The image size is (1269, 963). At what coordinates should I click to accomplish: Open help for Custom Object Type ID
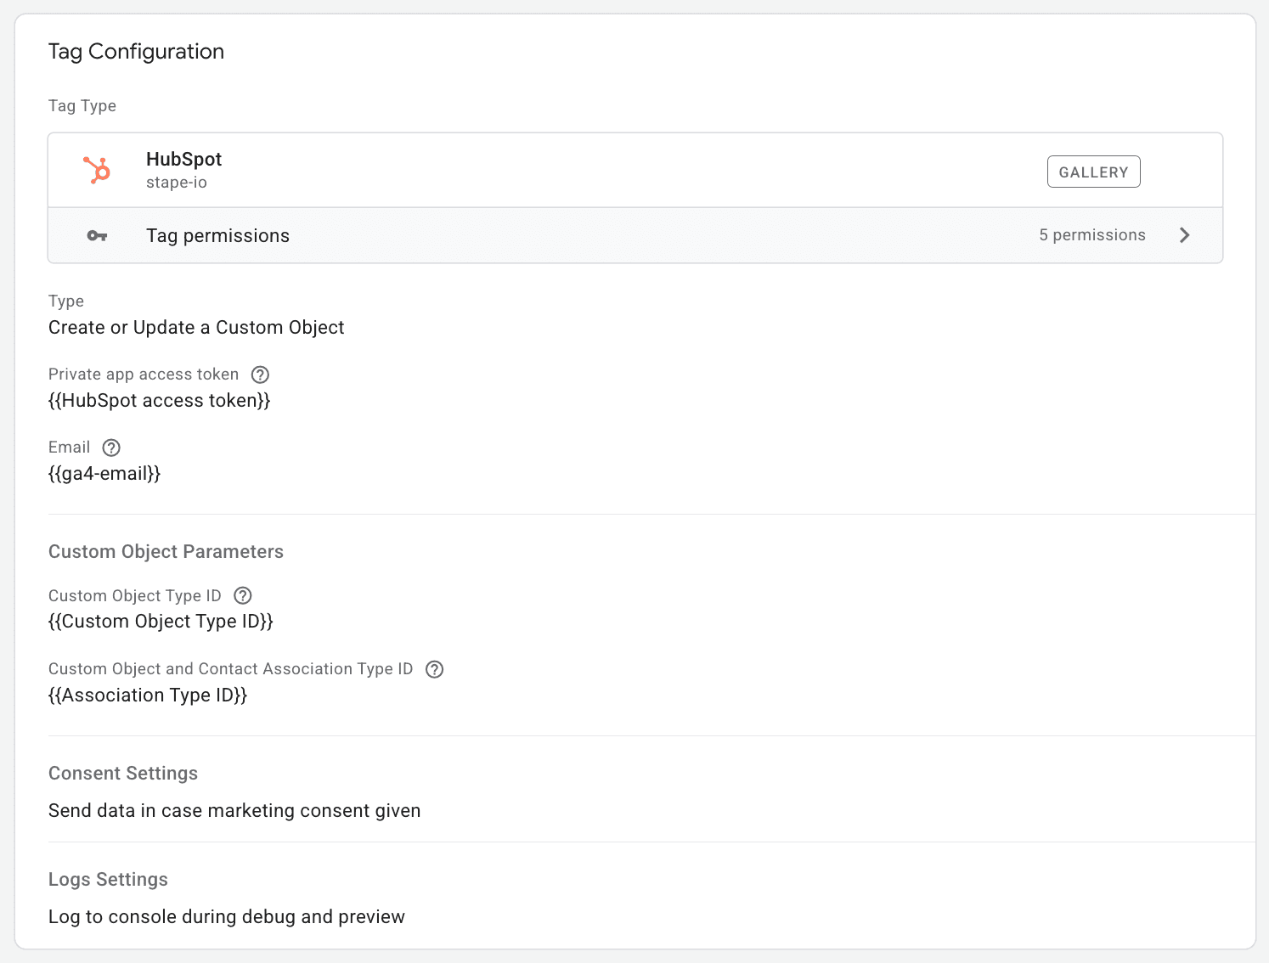tap(242, 595)
